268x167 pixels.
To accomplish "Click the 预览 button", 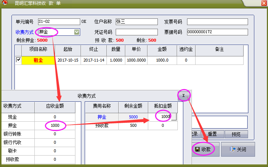I will click(236, 134).
